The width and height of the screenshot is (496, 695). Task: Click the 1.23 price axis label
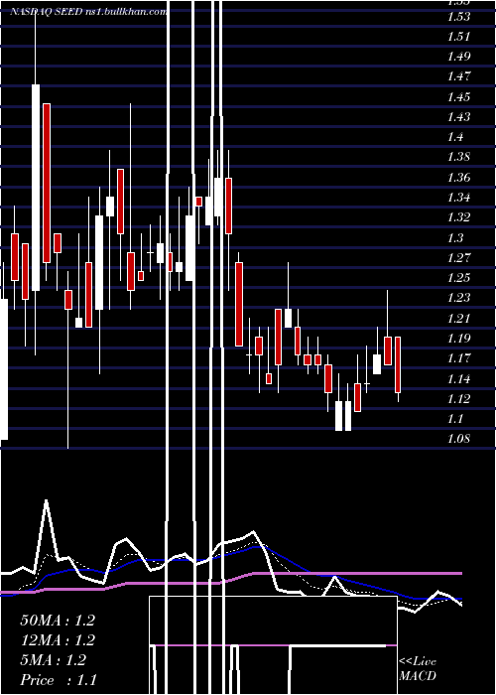(x=458, y=298)
